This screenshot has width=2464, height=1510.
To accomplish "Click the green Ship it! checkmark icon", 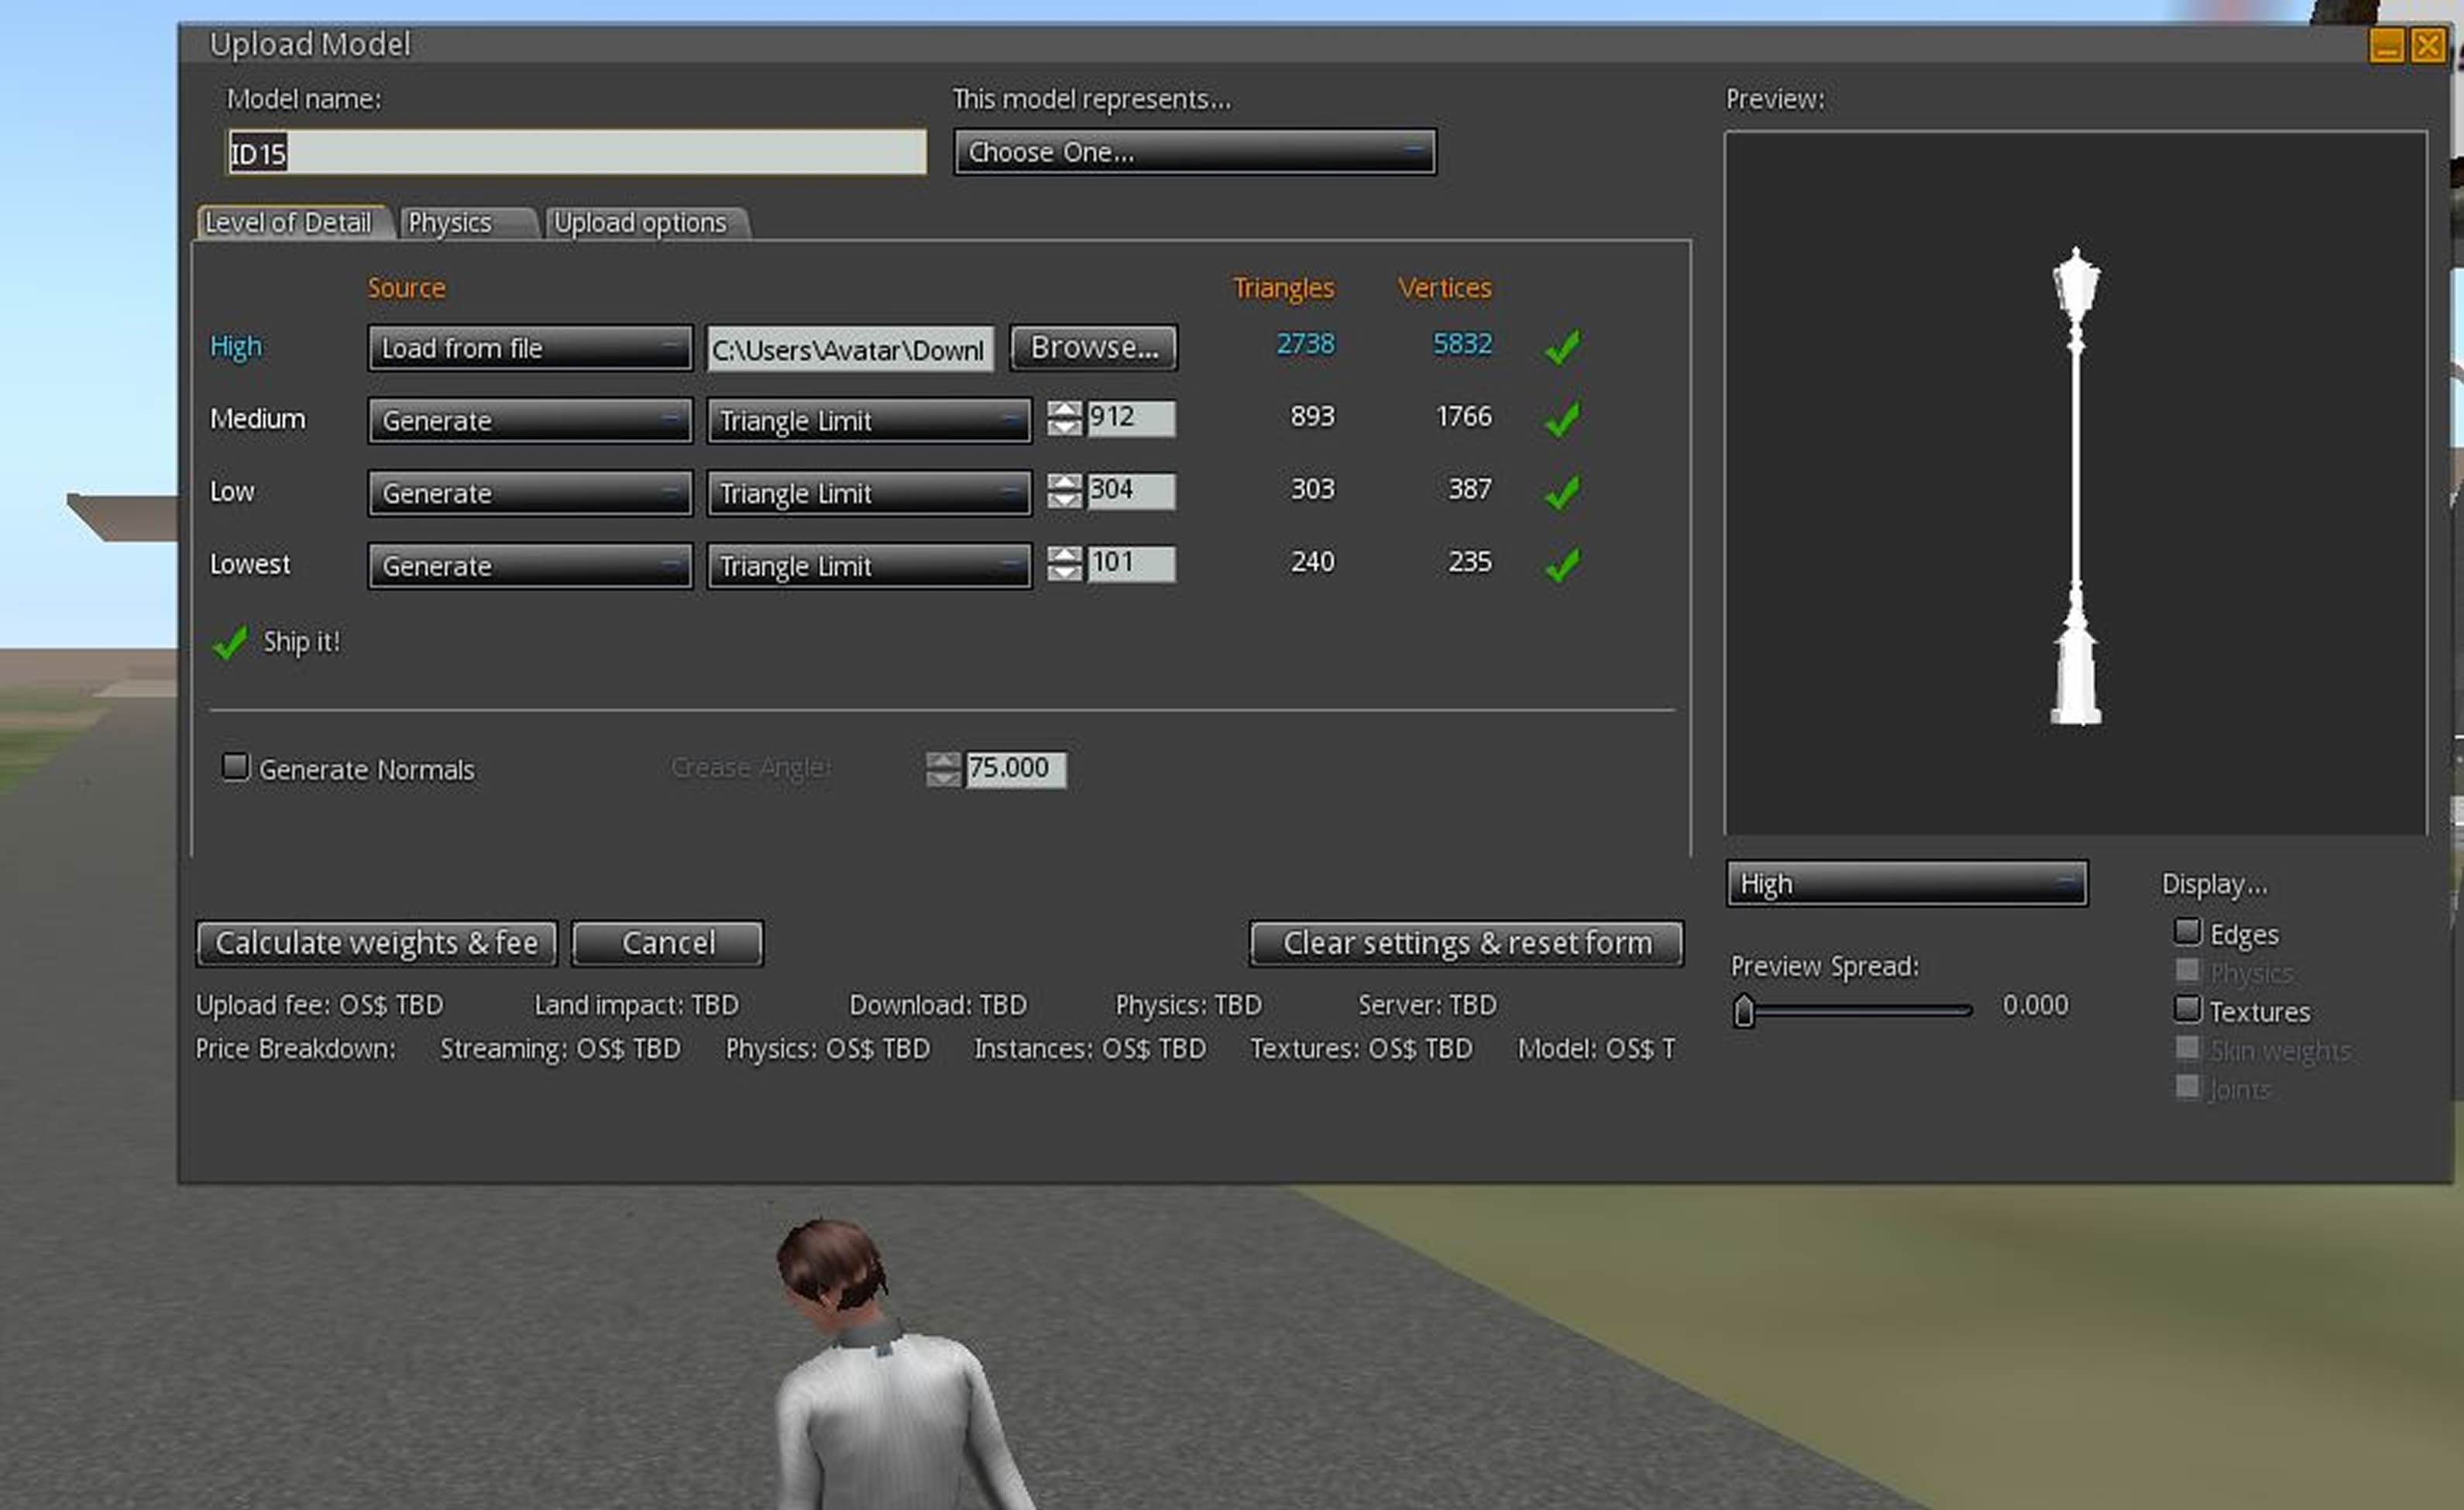I will (x=230, y=643).
